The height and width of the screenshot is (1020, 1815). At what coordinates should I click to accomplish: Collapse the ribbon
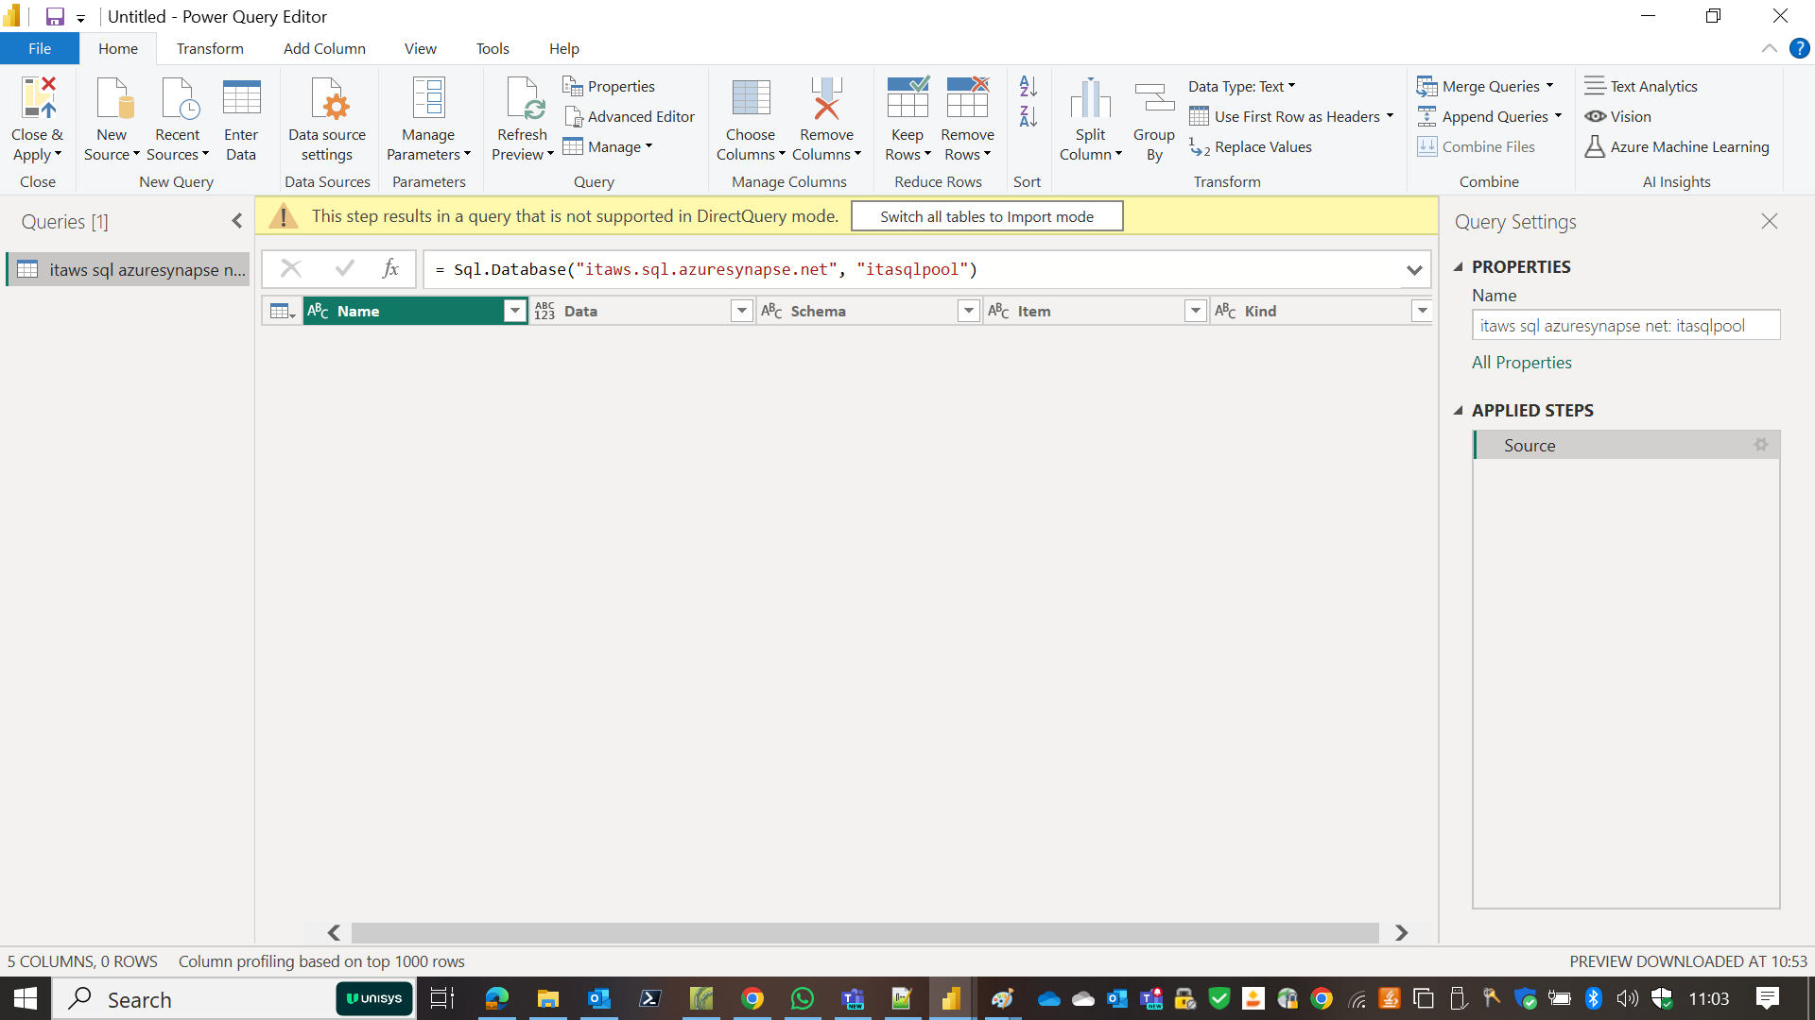point(1769,48)
